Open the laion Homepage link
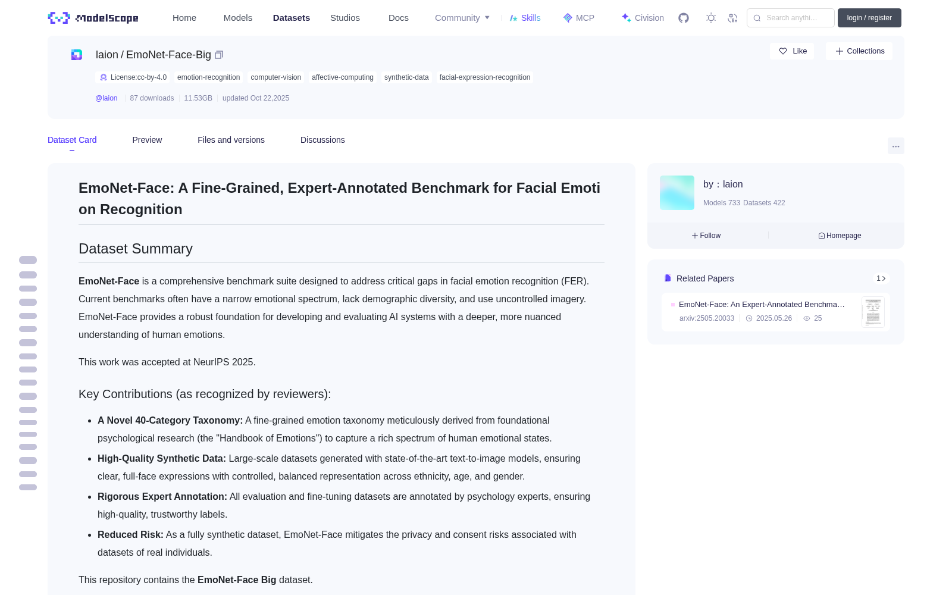 pyautogui.click(x=840, y=236)
